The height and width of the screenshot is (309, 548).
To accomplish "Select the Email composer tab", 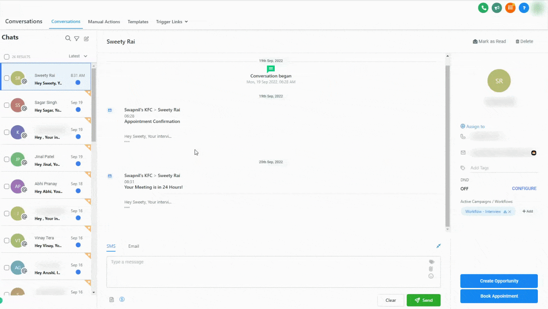I will click(x=133, y=246).
